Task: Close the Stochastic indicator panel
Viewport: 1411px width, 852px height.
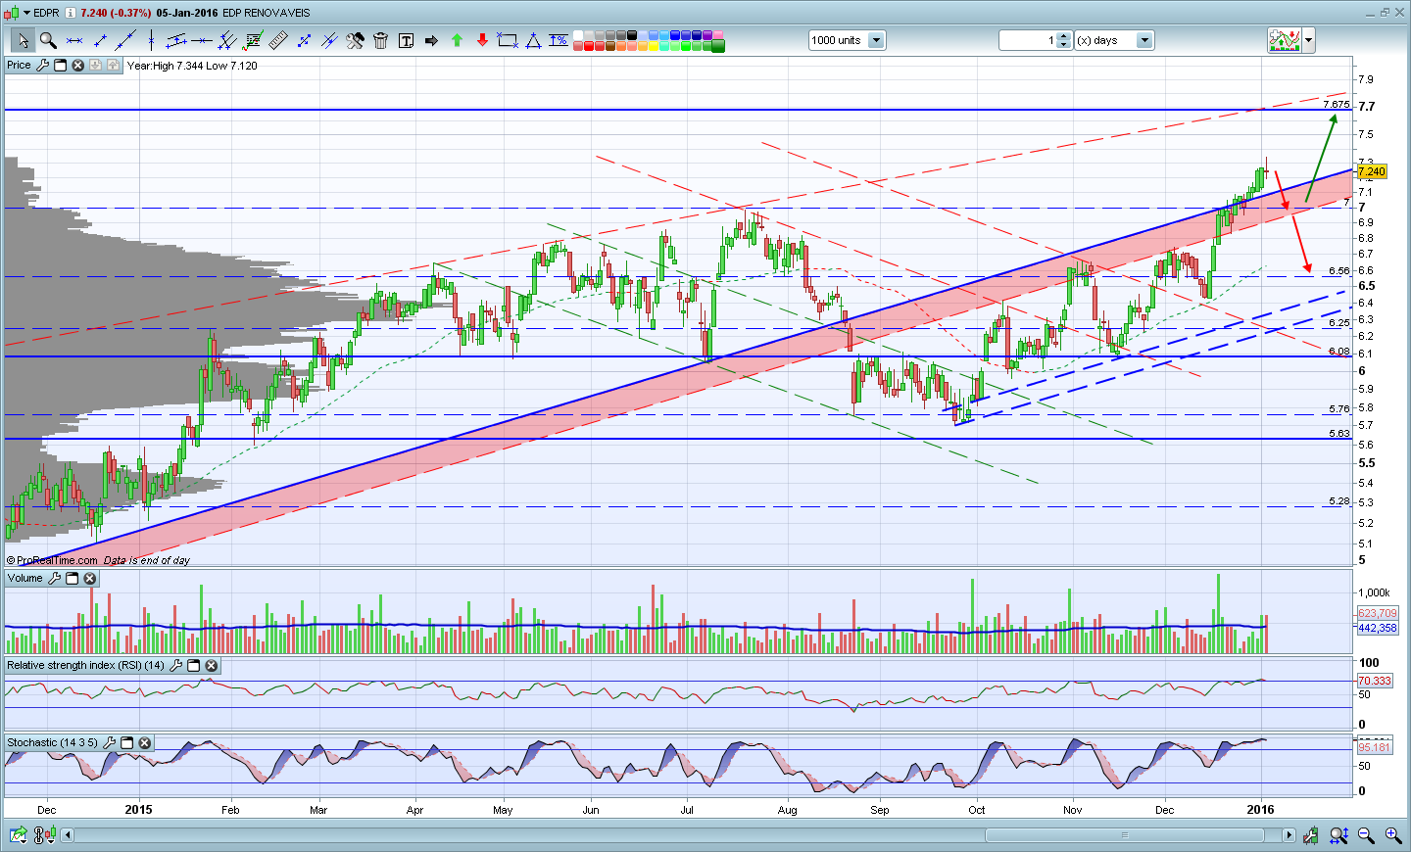Action: point(145,743)
